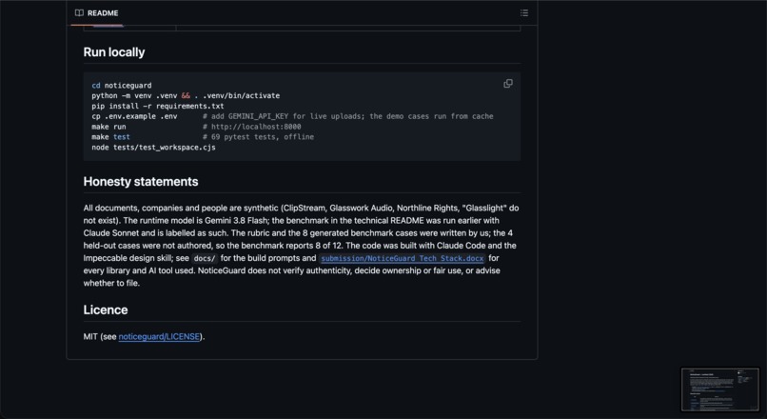Click the docs/ inline code label

click(x=205, y=258)
